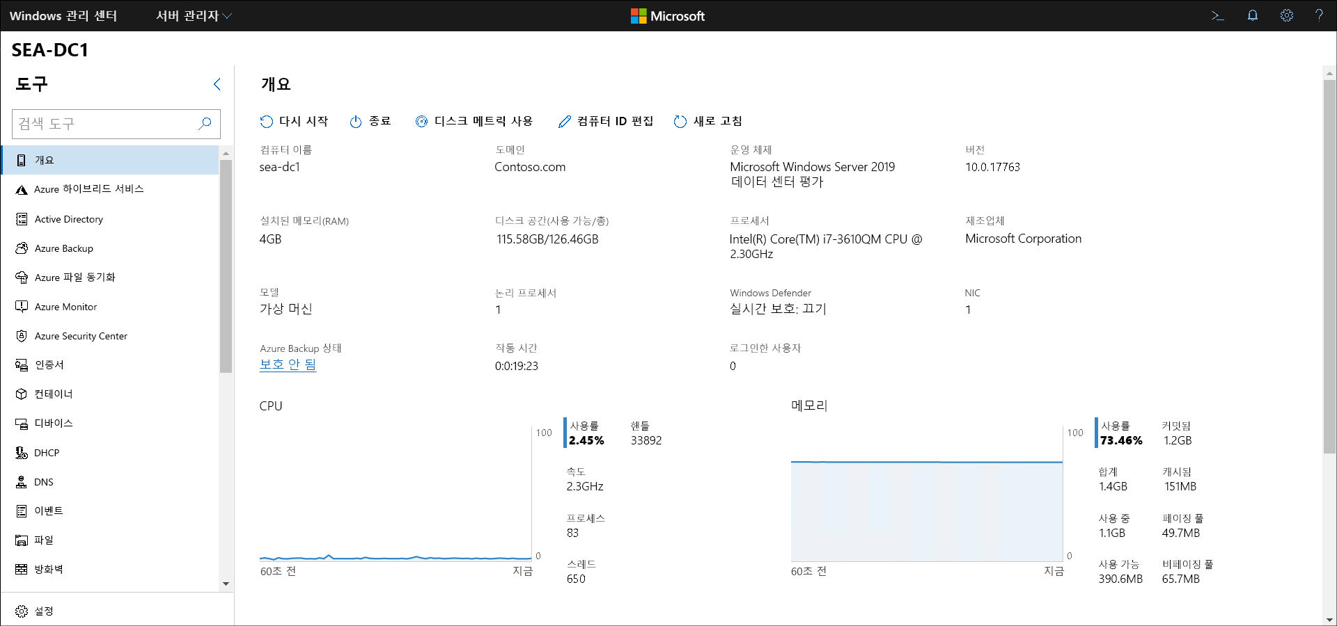Click the 0:0:19:23 uptime value
The height and width of the screenshot is (626, 1337).
point(516,366)
